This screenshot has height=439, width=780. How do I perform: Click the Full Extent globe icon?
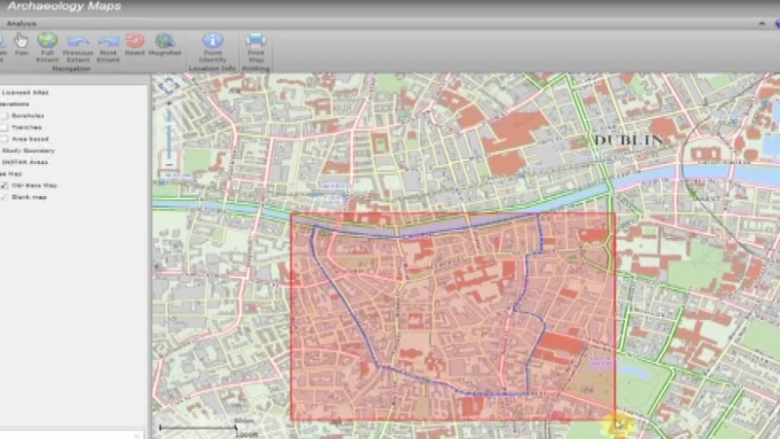pos(47,40)
